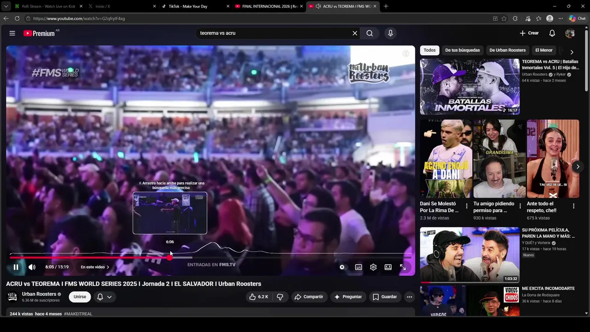Viewport: 590px width, 332px height.
Task: Dislike the video with the thumbs-down
Action: tap(280, 297)
